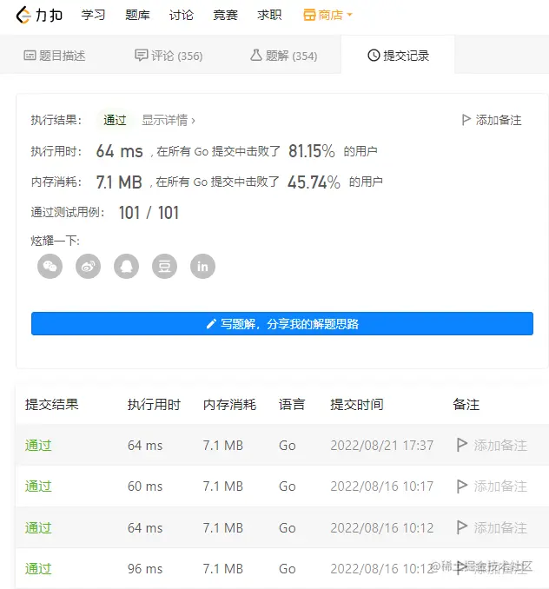Viewport: 549px width, 589px height.
Task: Switch to 题解 (354) tab
Action: click(x=284, y=56)
